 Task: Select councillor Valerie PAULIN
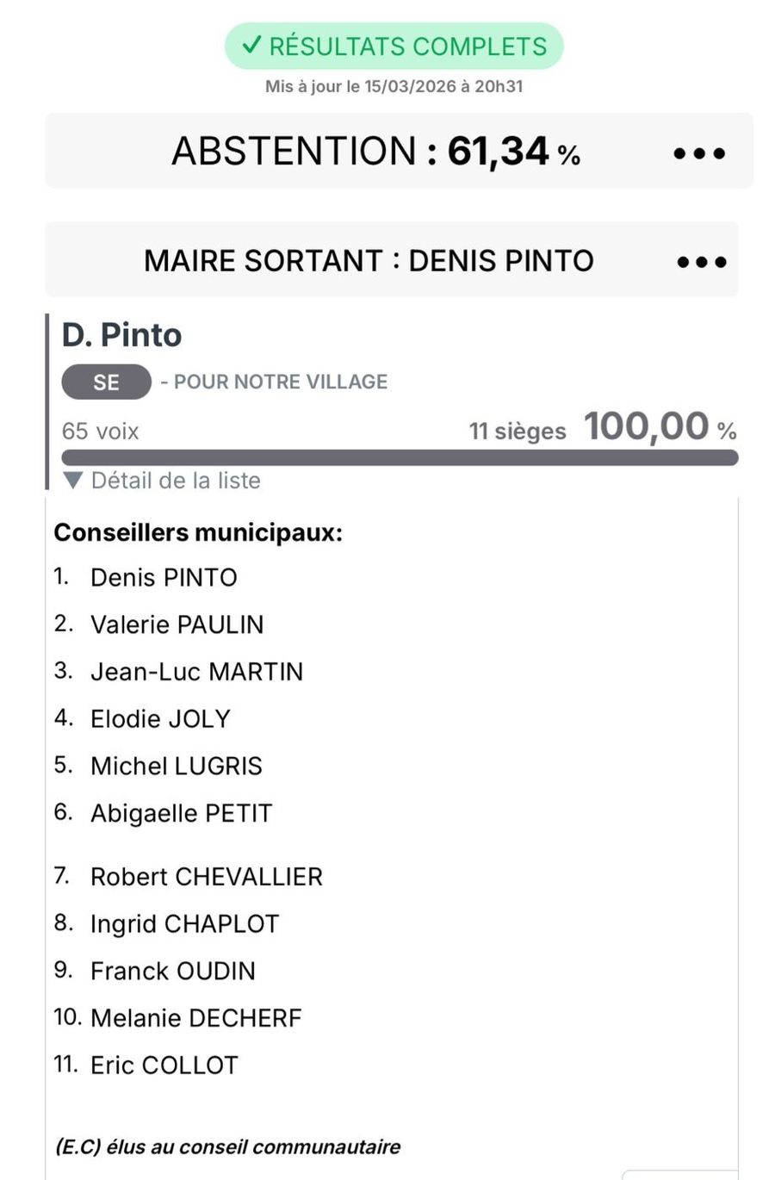point(177,624)
